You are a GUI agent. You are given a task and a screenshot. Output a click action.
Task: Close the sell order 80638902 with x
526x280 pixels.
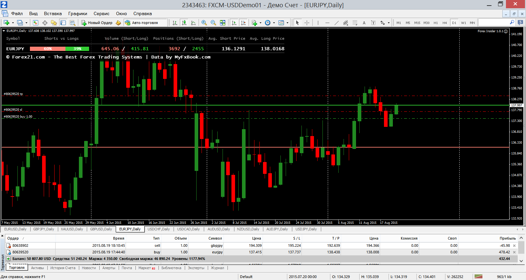pos(514,246)
